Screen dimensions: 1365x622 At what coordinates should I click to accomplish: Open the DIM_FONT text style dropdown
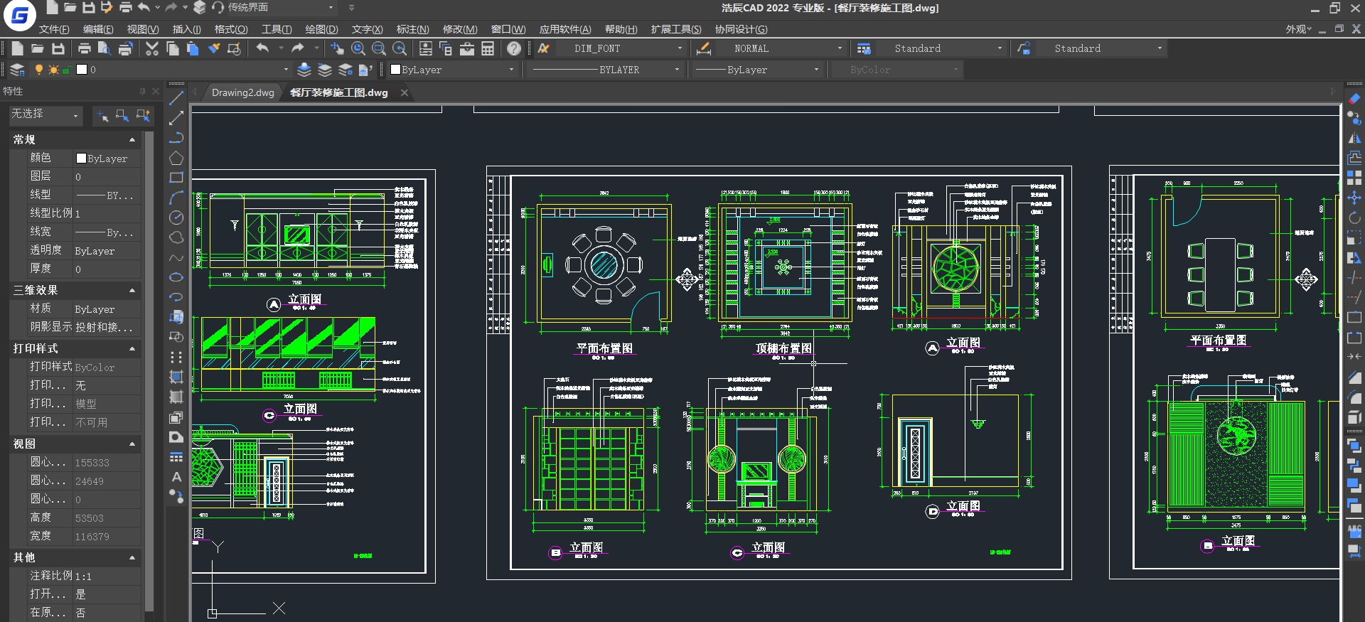(680, 48)
